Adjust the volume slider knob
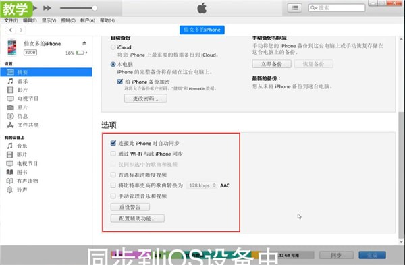Screen dimensions: 405x265 pyautogui.click(x=94, y=8)
